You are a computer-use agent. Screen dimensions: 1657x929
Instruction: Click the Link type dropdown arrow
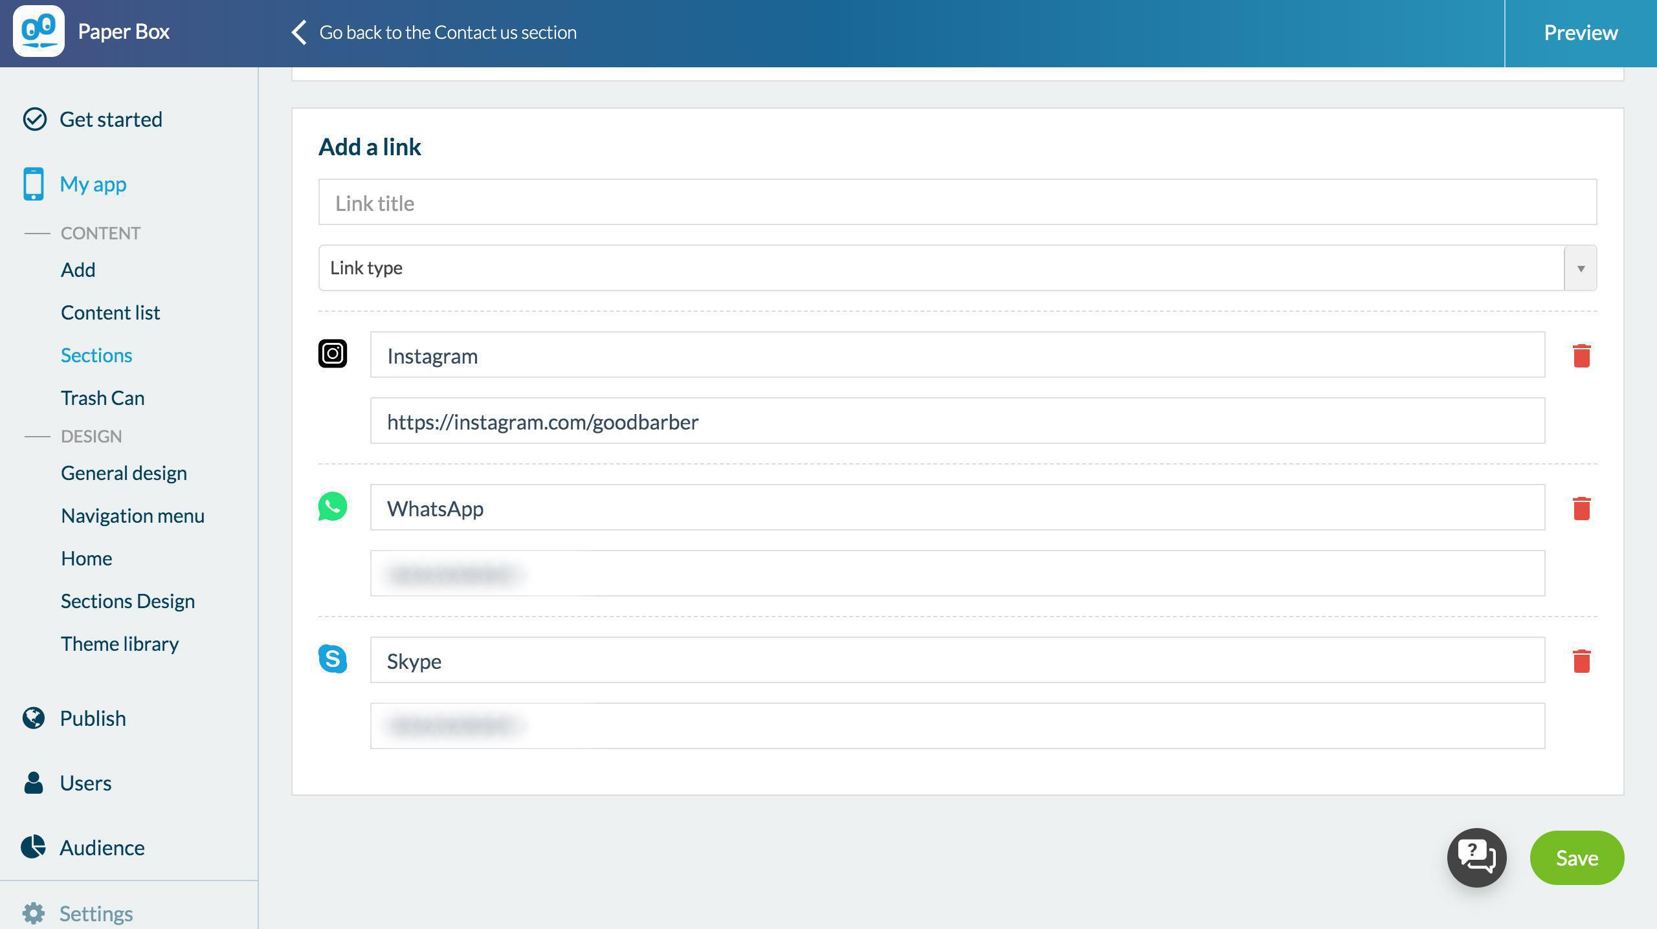pos(1581,268)
